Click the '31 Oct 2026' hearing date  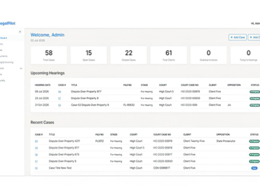pyautogui.click(x=42, y=105)
